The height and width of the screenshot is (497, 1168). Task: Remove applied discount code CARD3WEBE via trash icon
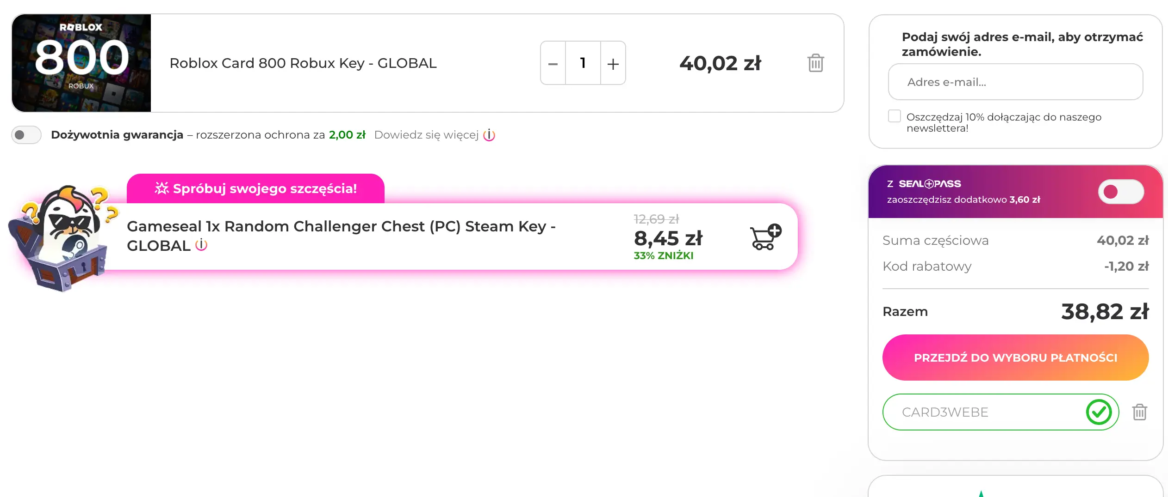pyautogui.click(x=1139, y=412)
